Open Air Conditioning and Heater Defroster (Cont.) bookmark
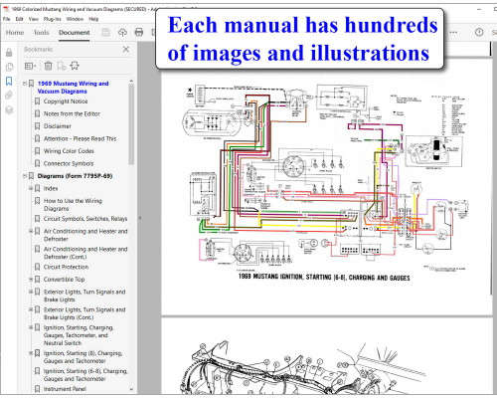The width and height of the screenshot is (497, 398). coord(85,253)
